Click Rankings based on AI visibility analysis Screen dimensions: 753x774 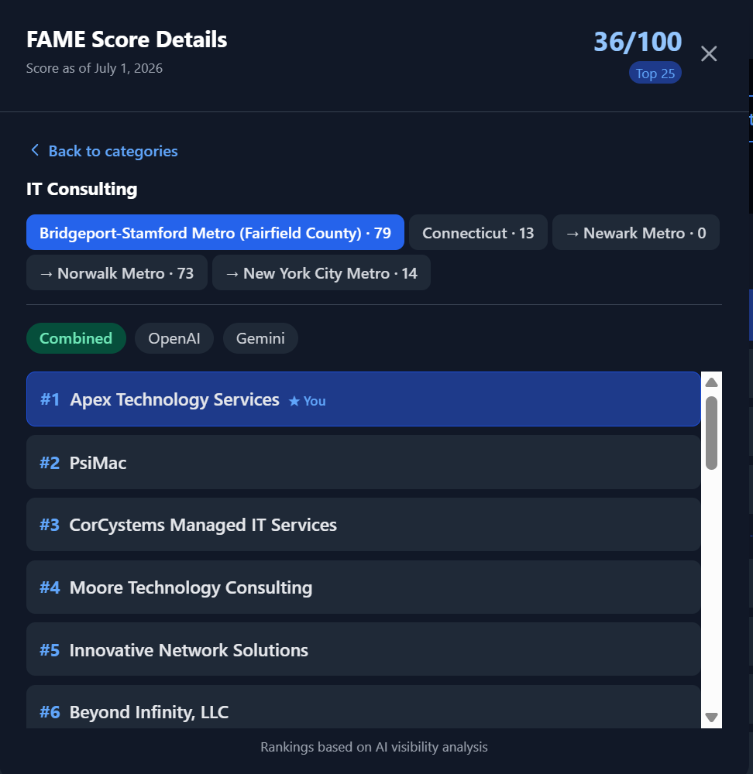coord(374,747)
